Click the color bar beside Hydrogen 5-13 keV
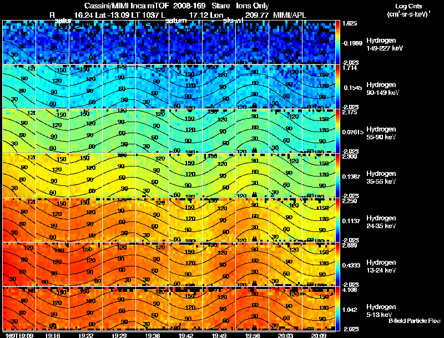 click(x=337, y=309)
